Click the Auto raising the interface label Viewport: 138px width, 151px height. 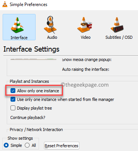coord(85,69)
